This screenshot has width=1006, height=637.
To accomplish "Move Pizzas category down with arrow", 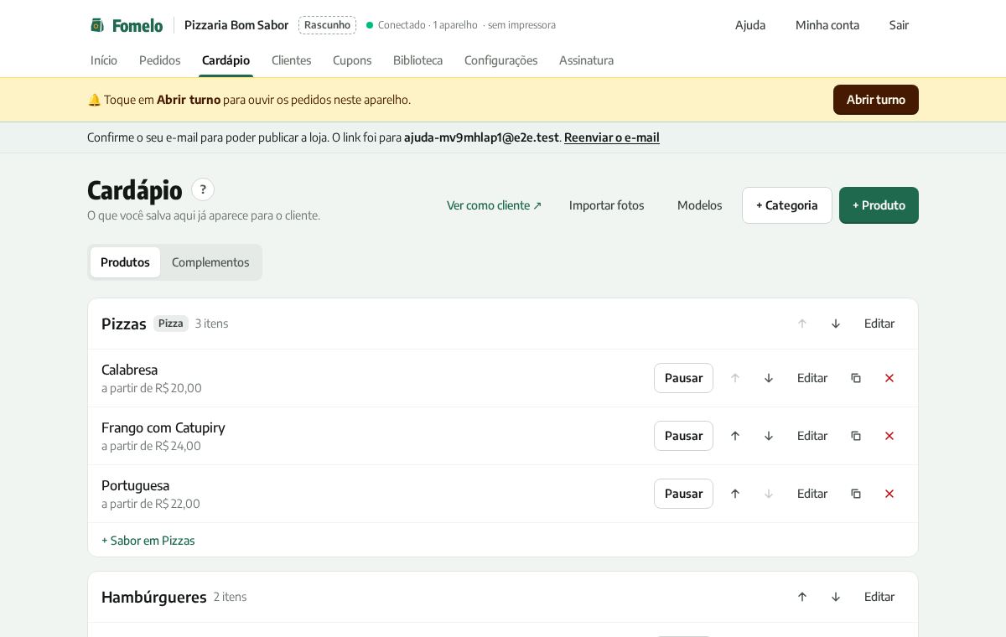I will (x=836, y=324).
